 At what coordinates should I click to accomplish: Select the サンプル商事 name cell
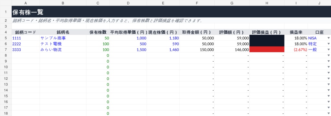click(x=63, y=38)
